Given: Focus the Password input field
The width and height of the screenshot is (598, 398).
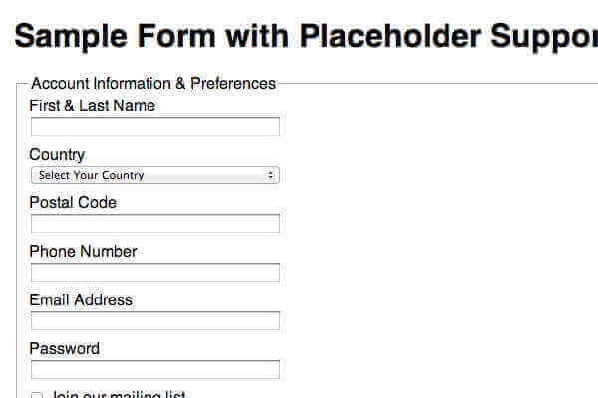Looking at the screenshot, I should pyautogui.click(x=154, y=370).
